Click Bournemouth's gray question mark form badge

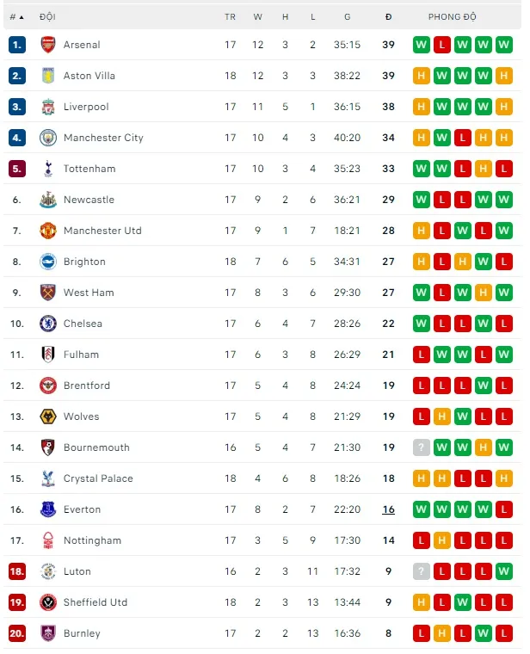coord(422,447)
